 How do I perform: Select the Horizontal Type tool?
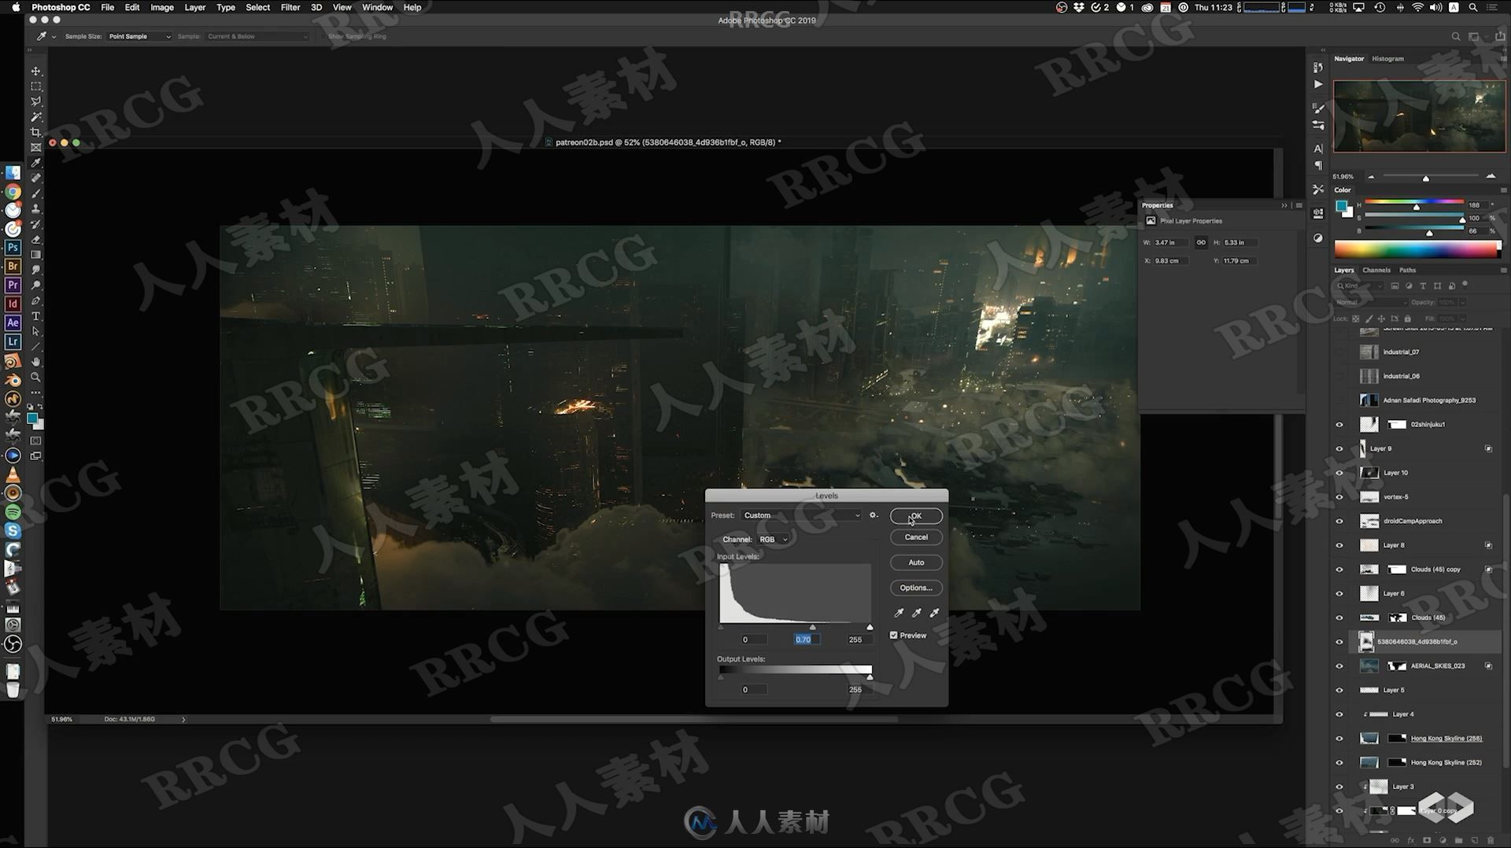[35, 316]
